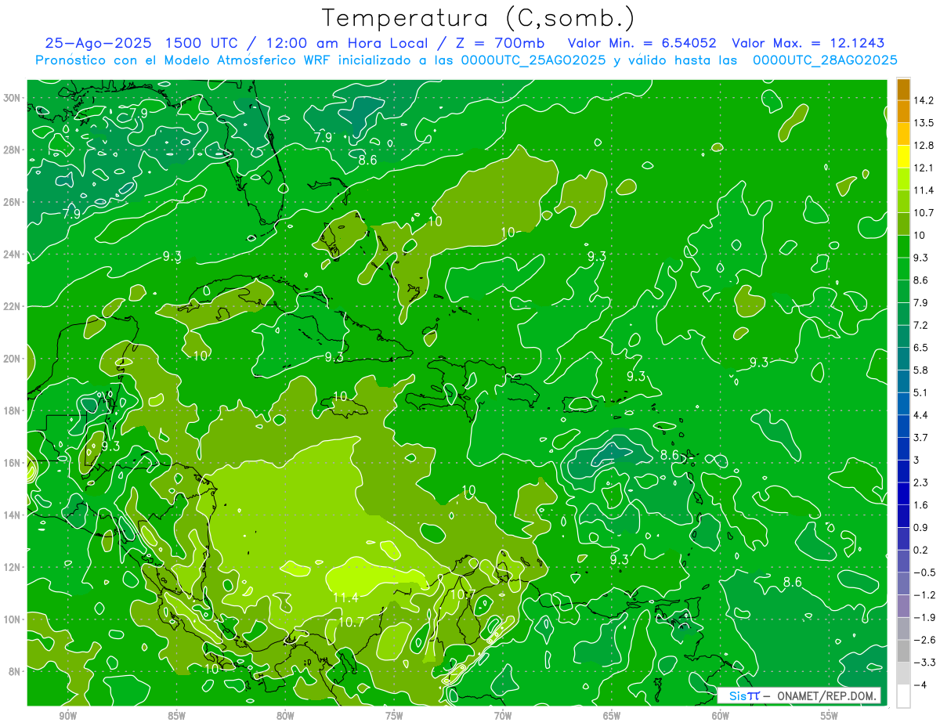Click the '65W' longitude axis label
940x726 pixels.
612,716
